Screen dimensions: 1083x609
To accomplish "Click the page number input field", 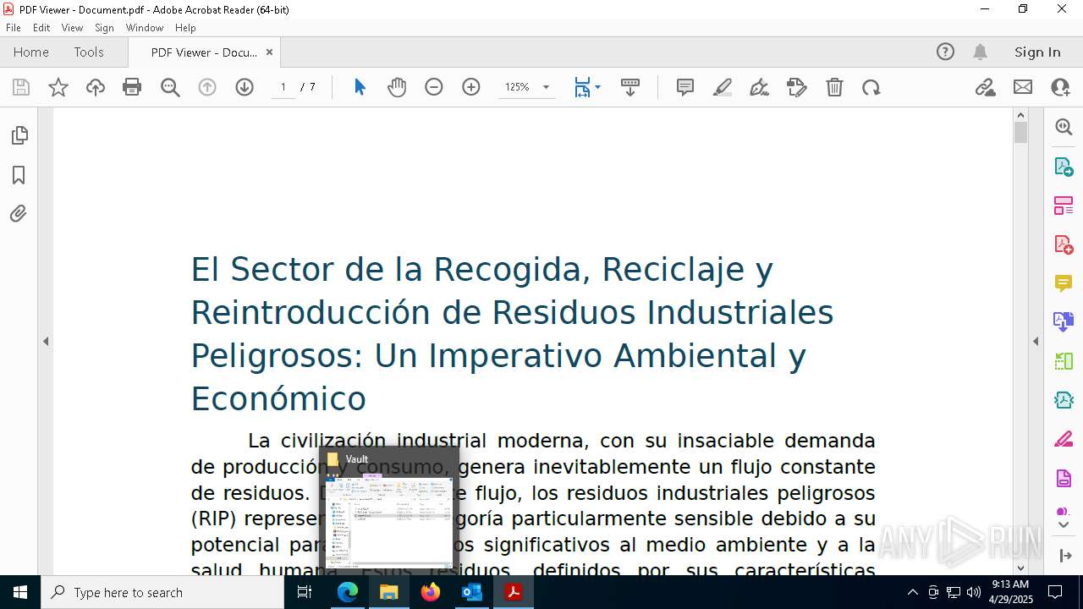I will point(283,87).
